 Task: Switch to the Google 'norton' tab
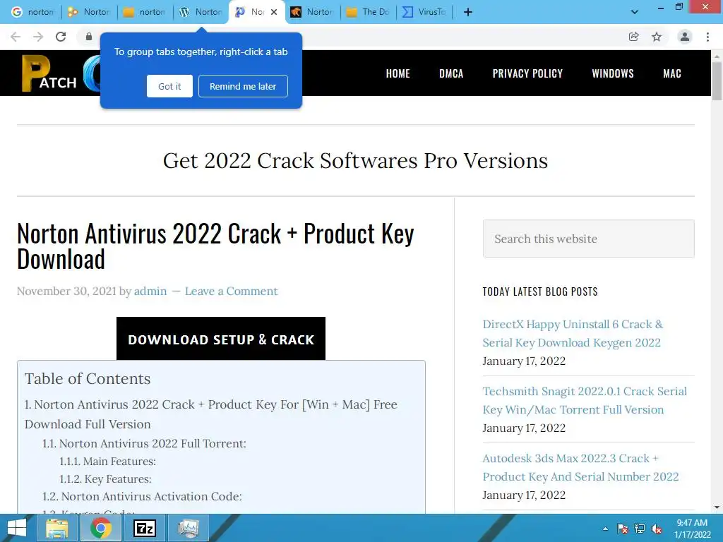coord(32,12)
